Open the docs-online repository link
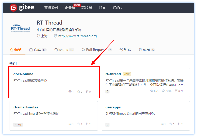The height and width of the screenshot is (137, 197). [x=23, y=74]
